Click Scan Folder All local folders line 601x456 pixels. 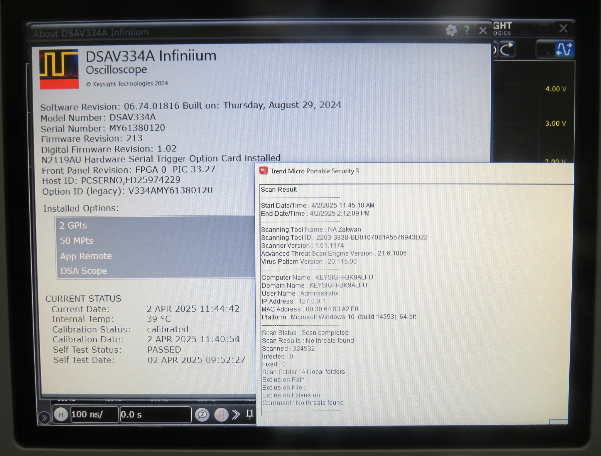click(303, 372)
